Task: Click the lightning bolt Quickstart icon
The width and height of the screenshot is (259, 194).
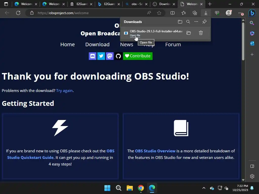Action: [60, 128]
